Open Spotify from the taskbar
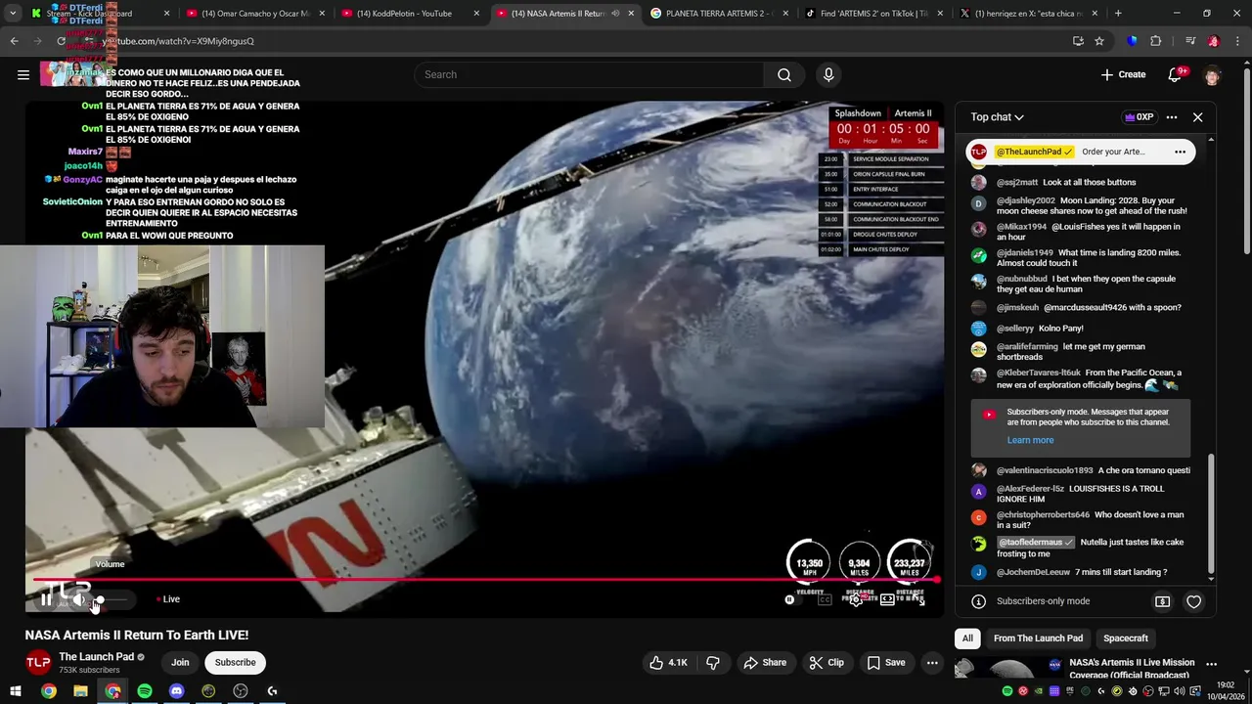This screenshot has width=1252, height=704. point(145,691)
